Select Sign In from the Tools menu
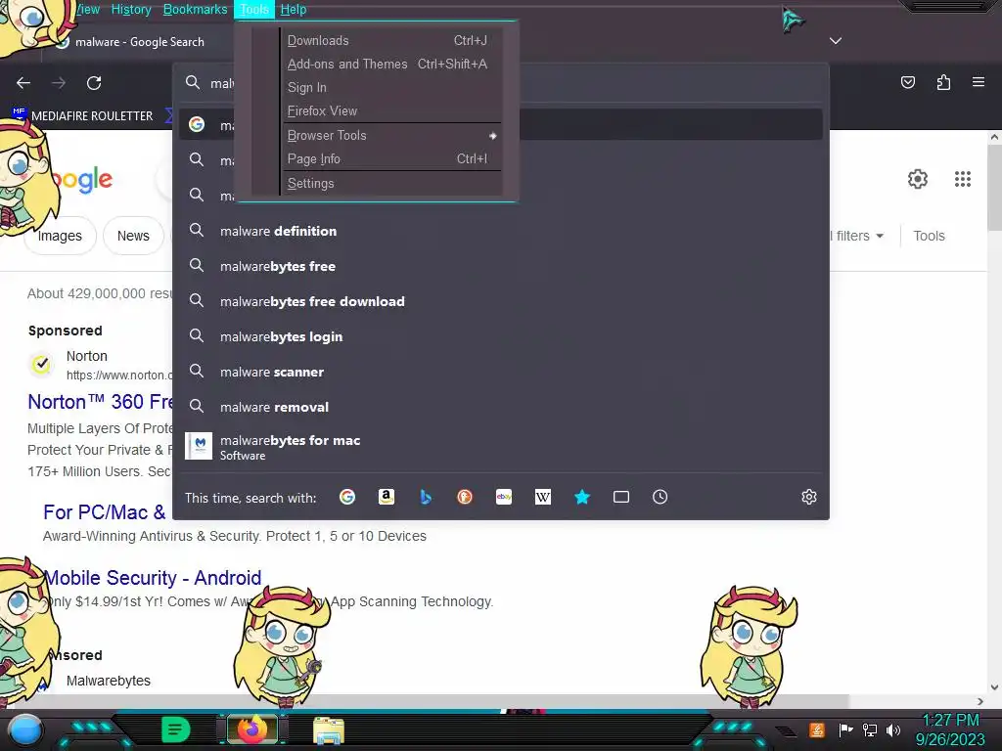The width and height of the screenshot is (1002, 751). coord(390,87)
